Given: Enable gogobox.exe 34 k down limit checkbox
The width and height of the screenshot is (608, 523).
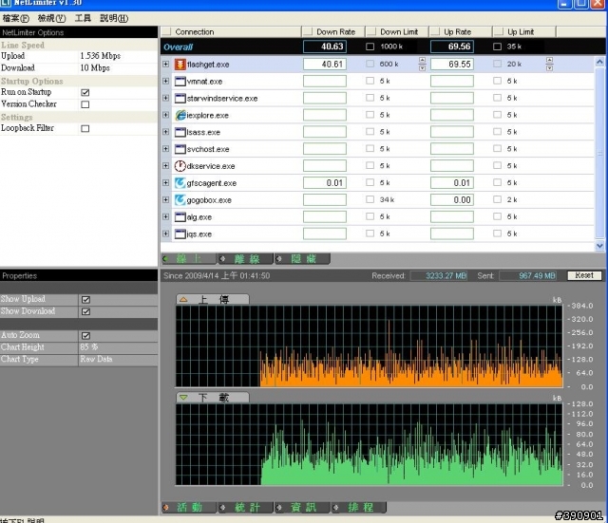Looking at the screenshot, I should [x=370, y=199].
